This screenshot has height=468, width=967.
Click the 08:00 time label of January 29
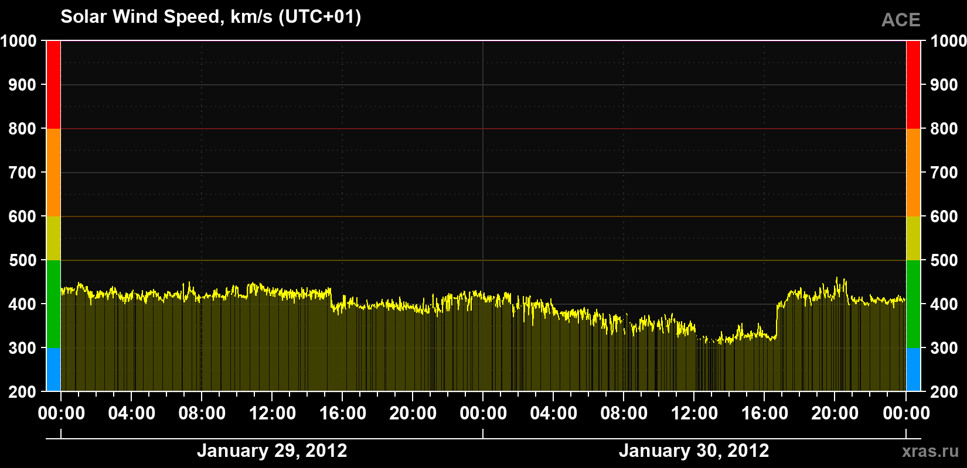coord(202,414)
